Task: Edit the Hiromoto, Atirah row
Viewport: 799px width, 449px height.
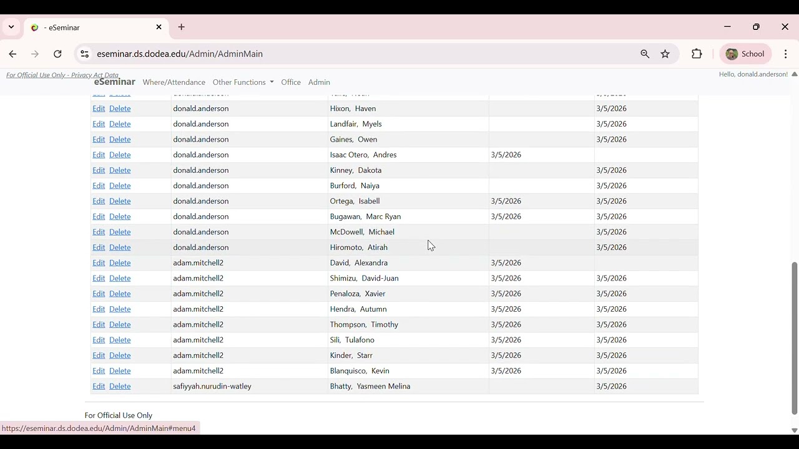Action: point(99,248)
